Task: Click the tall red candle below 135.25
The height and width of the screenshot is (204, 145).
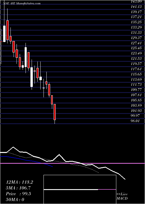Action: pos(7,30)
